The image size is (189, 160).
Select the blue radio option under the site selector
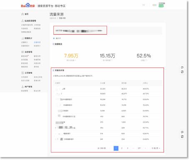click(54, 38)
